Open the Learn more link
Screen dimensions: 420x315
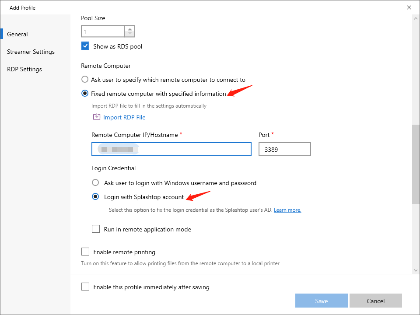287,210
